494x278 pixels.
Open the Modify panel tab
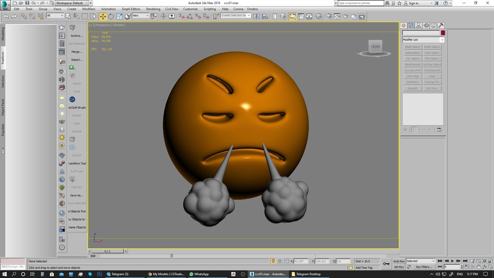click(x=411, y=25)
